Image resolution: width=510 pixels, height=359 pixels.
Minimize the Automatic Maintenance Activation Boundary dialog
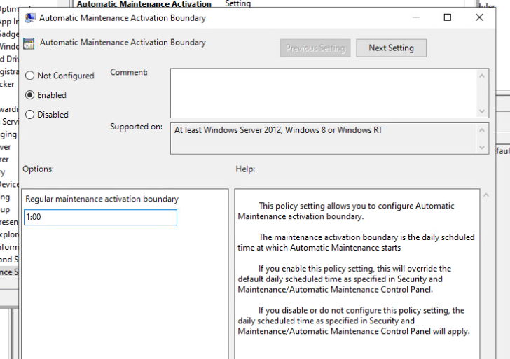[x=416, y=17]
